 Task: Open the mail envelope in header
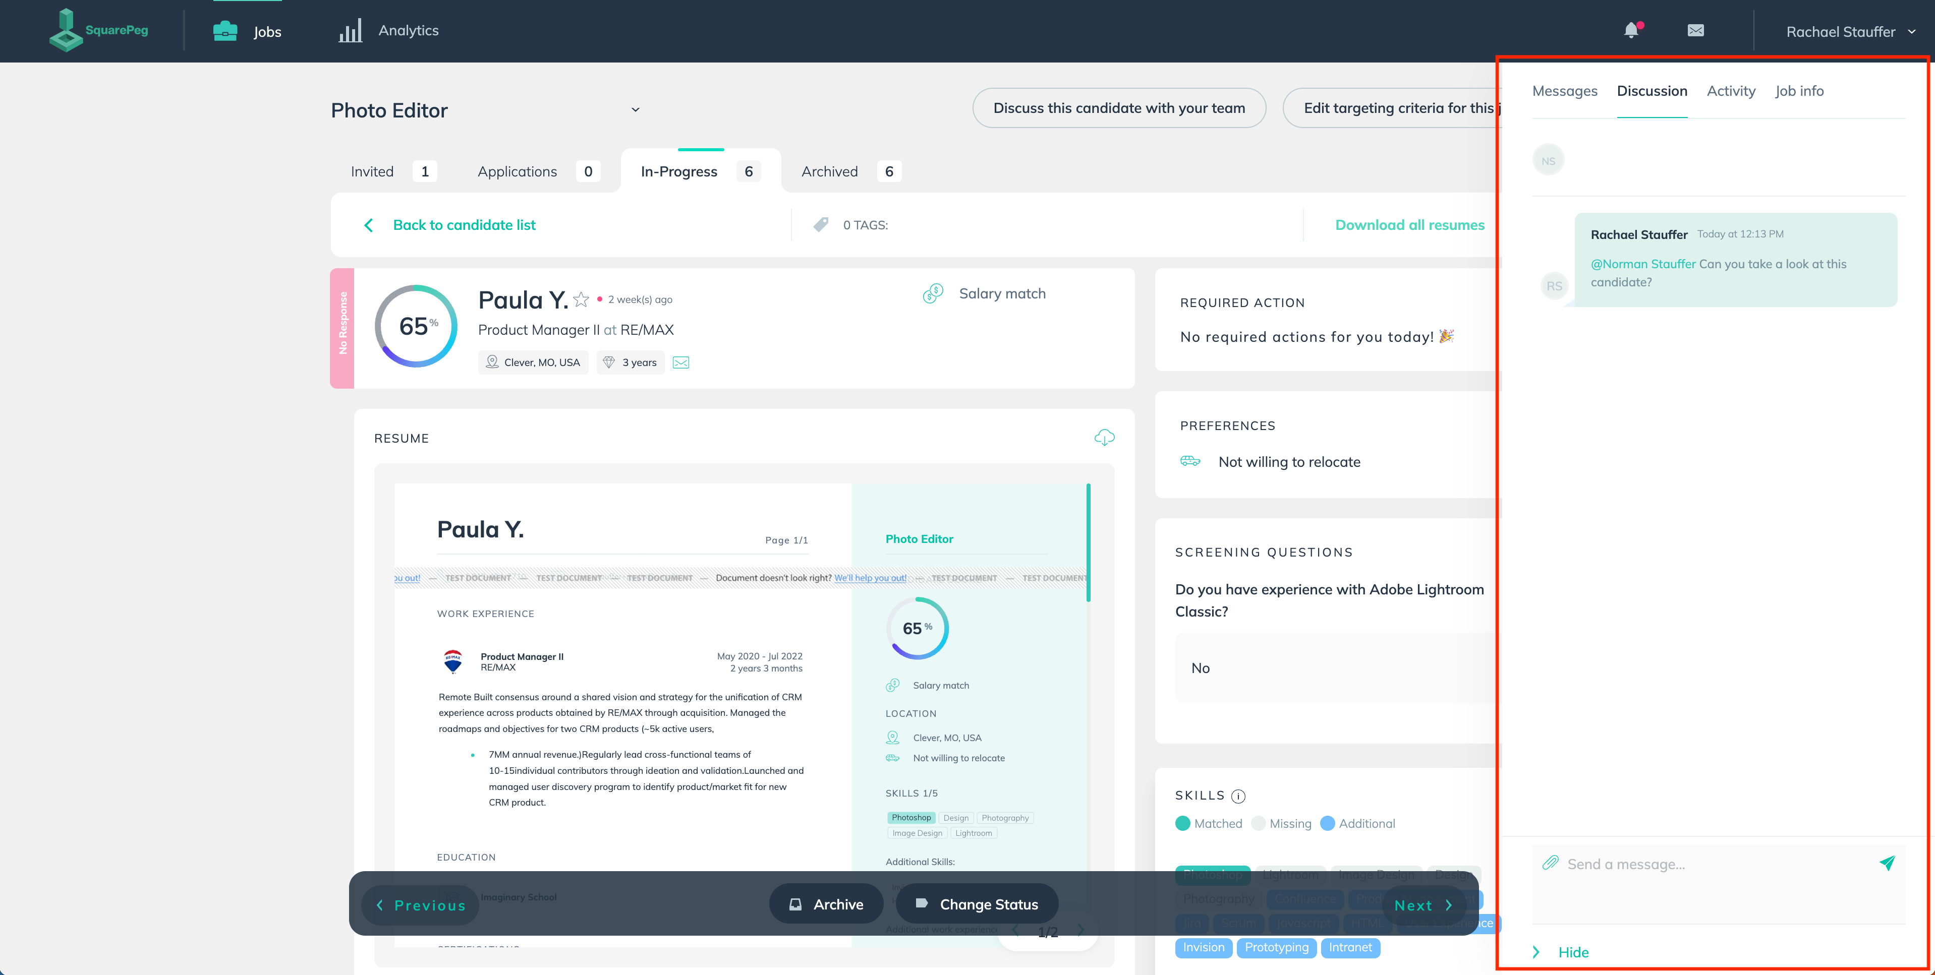(x=1695, y=31)
